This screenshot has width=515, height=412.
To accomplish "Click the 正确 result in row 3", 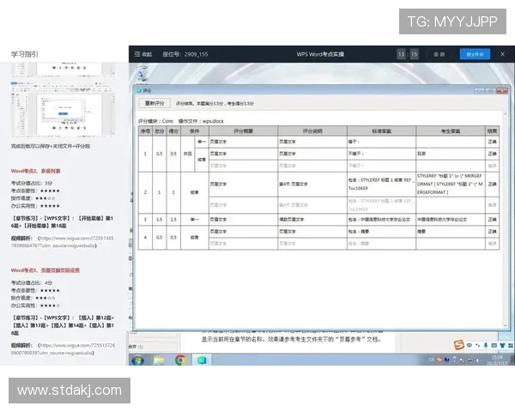I will 492,220.
